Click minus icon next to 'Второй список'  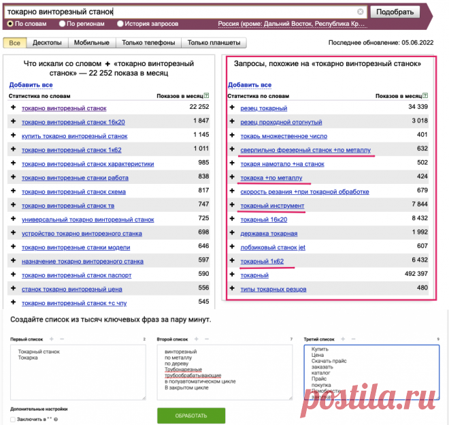pyautogui.click(x=207, y=339)
